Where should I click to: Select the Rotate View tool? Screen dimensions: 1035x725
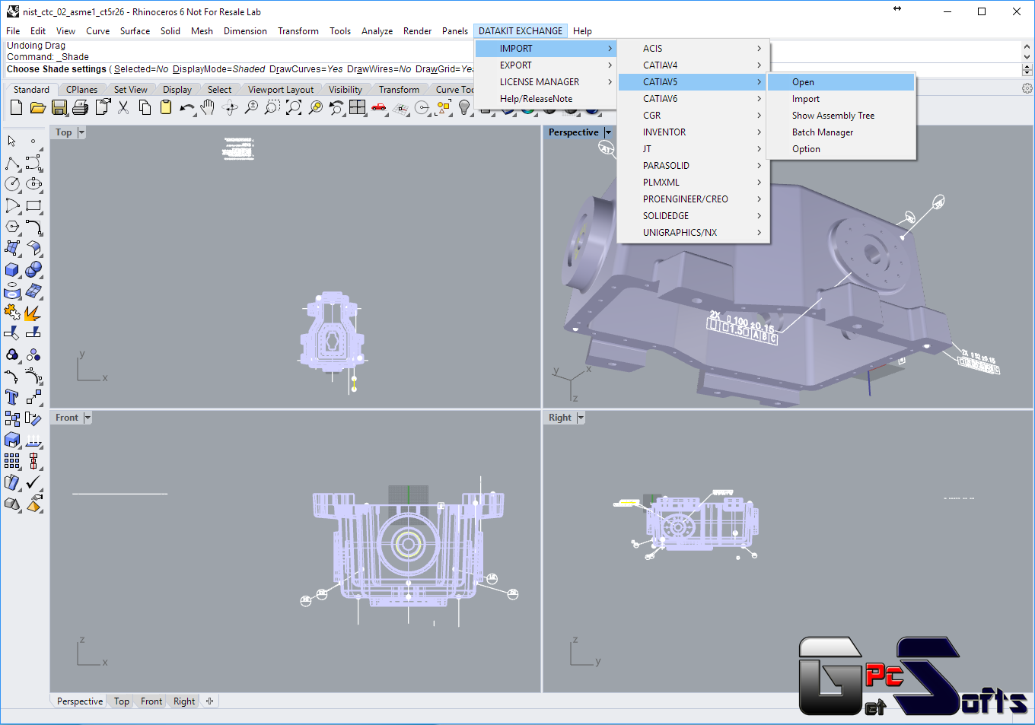(230, 108)
